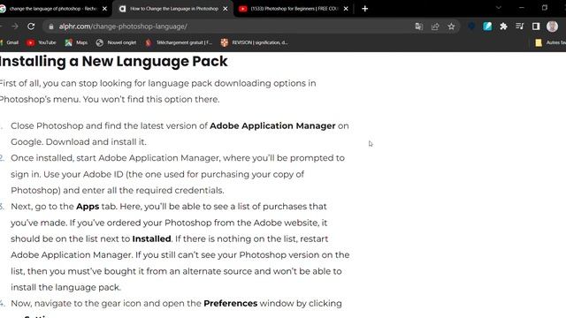Close the 'How to Change the Language' tab
Viewport: 566px width, 318px height.
click(x=226, y=9)
